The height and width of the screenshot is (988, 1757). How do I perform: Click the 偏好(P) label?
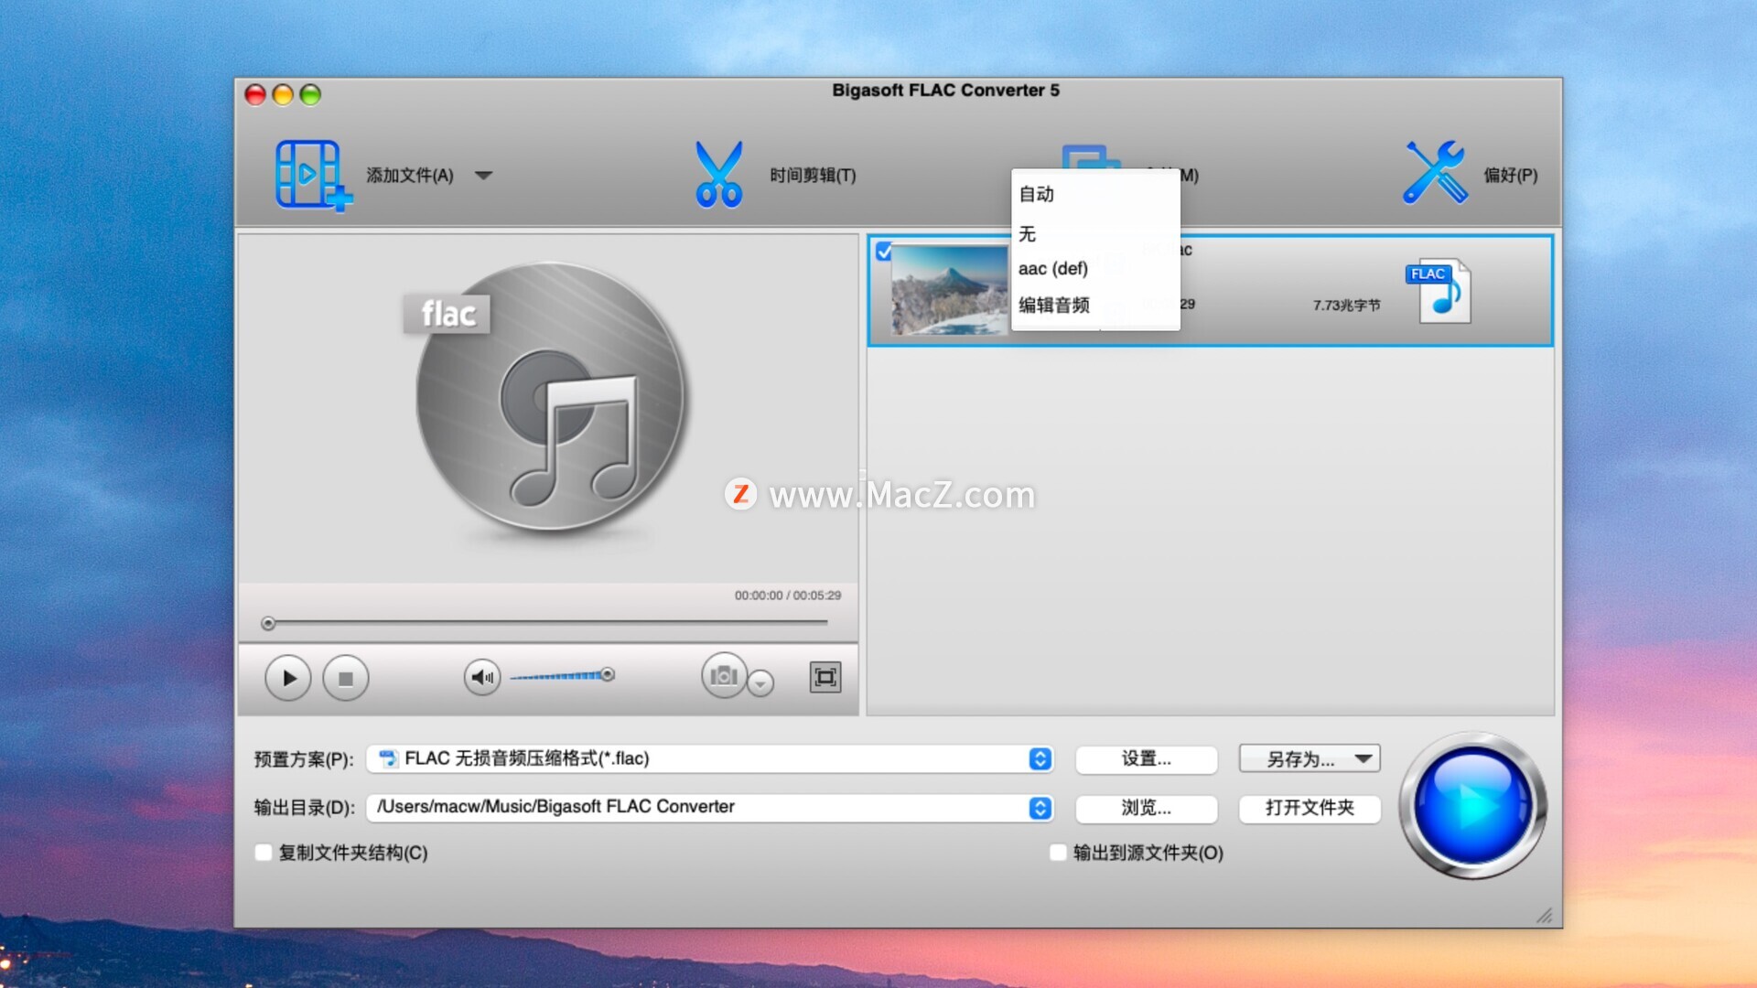click(1510, 175)
